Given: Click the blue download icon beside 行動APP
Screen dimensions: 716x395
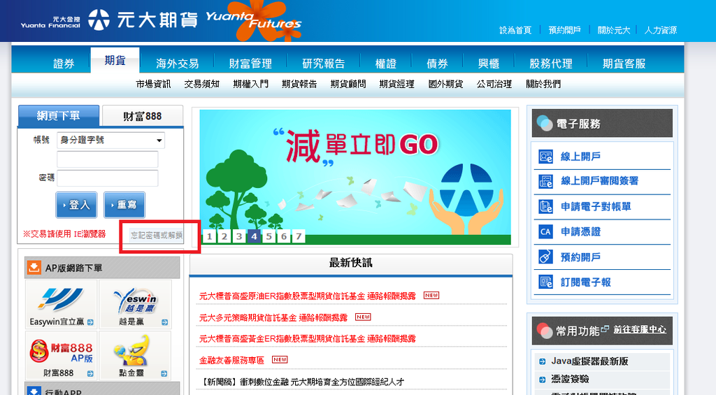Looking at the screenshot, I should click(x=34, y=391).
